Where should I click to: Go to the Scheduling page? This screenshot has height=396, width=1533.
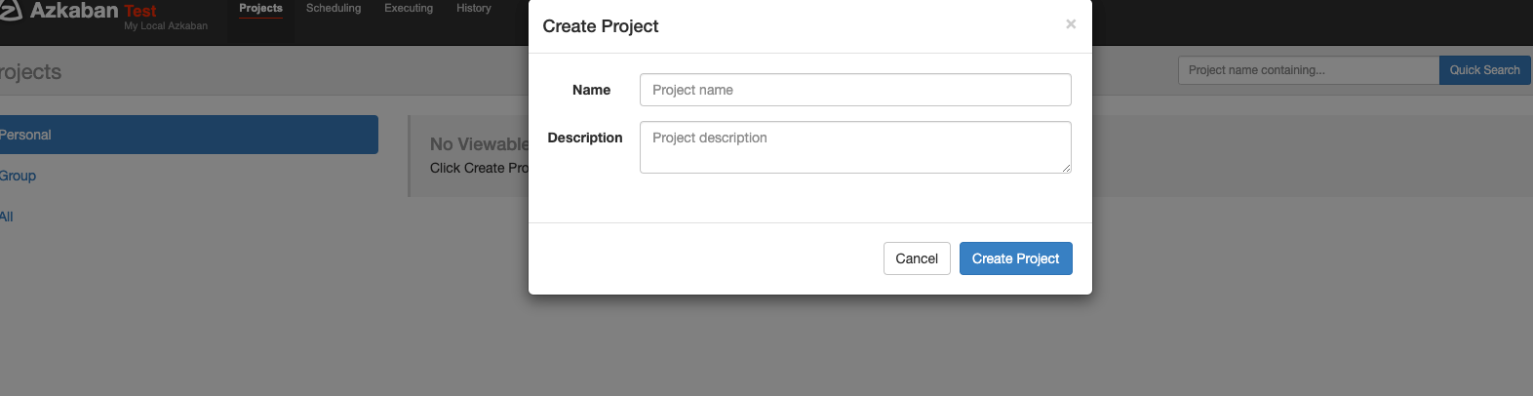[x=334, y=9]
